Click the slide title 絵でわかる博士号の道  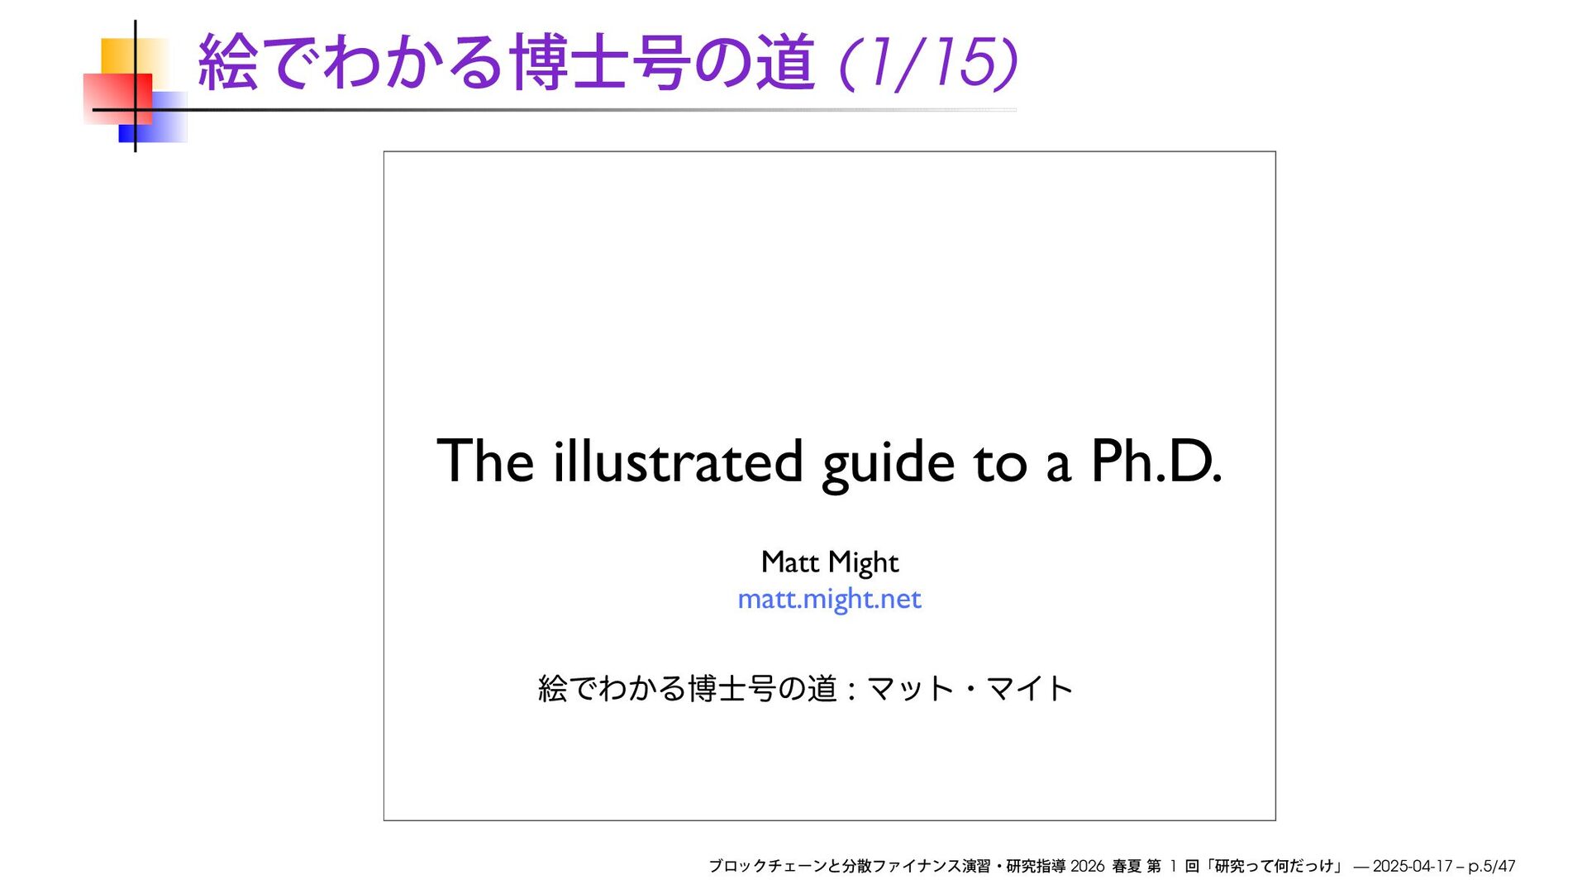pyautogui.click(x=506, y=63)
